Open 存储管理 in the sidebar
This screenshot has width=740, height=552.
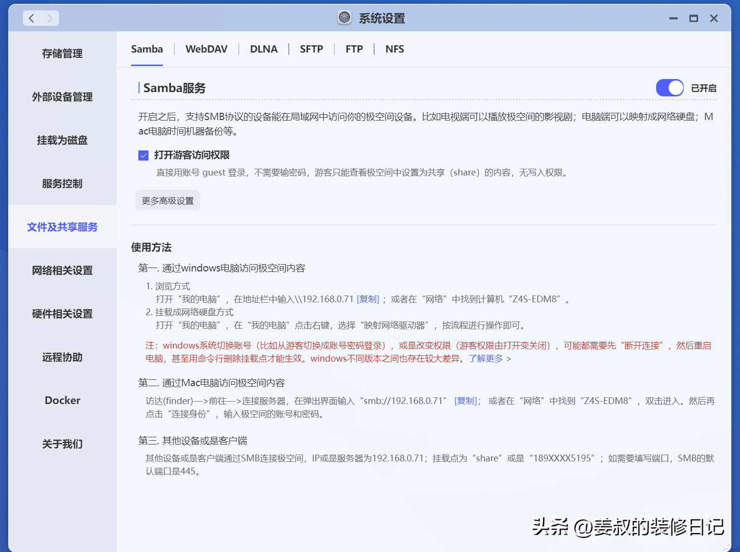click(62, 54)
